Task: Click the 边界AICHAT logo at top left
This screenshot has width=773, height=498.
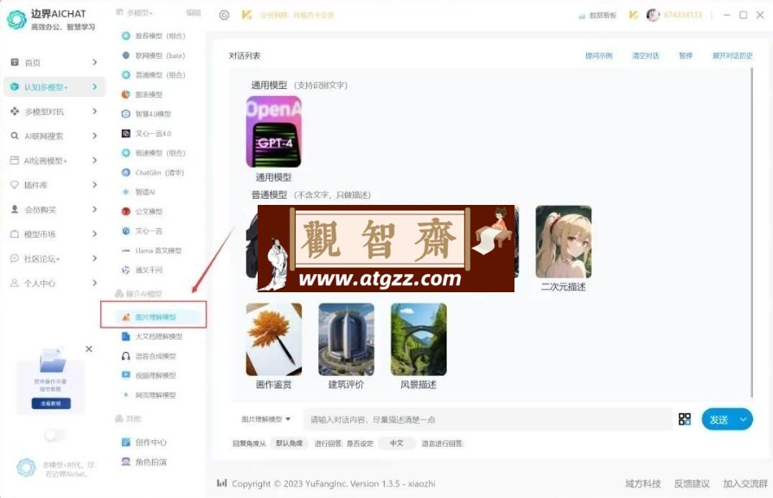Action: [16, 20]
